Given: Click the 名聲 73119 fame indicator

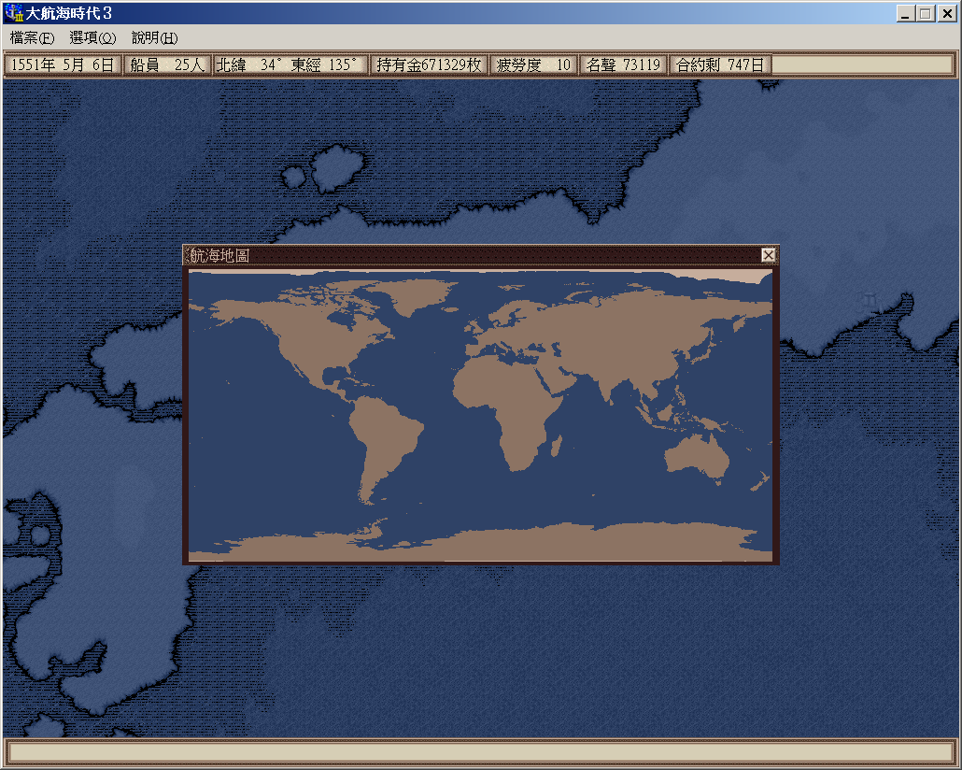Looking at the screenshot, I should pyautogui.click(x=623, y=64).
